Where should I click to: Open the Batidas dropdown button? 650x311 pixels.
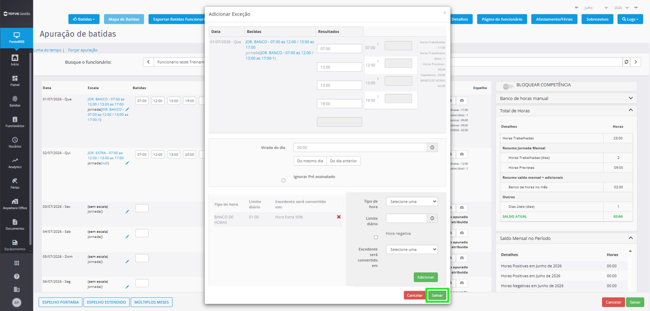coord(84,19)
